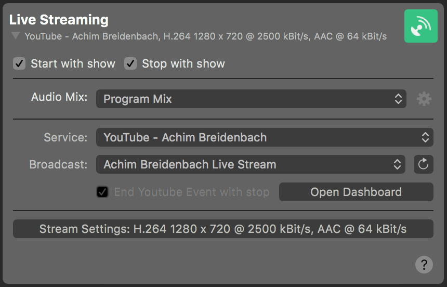Toggle End Youtube Event with stop checkbox

pyautogui.click(x=102, y=192)
